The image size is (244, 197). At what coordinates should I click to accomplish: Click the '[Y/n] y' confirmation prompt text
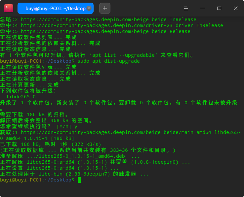[67, 126]
